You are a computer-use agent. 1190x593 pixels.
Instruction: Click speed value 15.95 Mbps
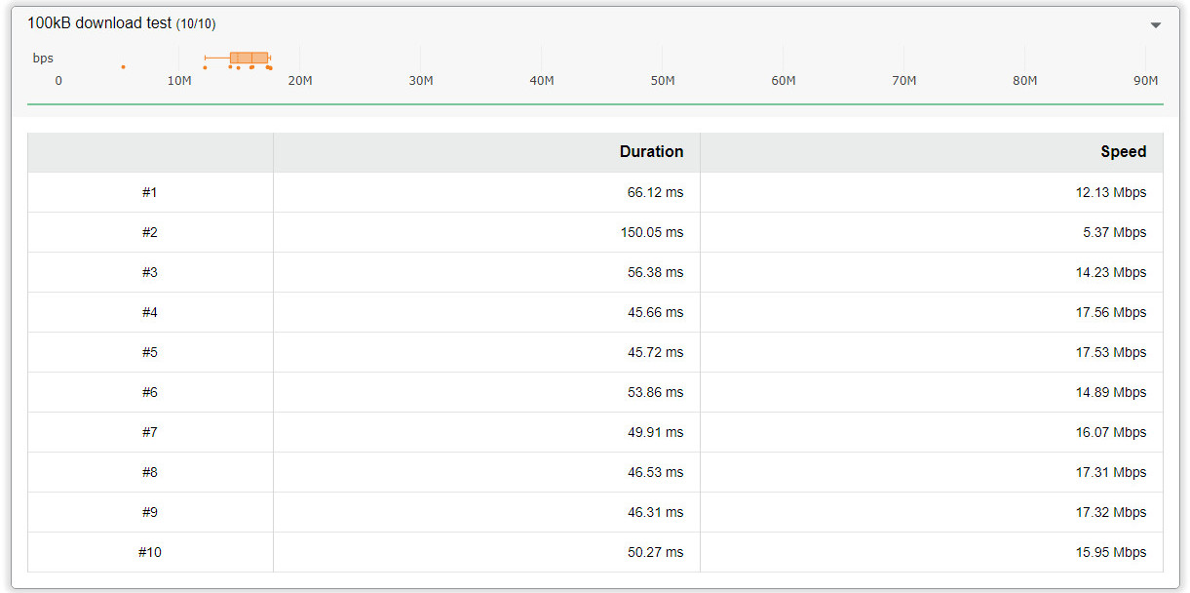point(1111,552)
